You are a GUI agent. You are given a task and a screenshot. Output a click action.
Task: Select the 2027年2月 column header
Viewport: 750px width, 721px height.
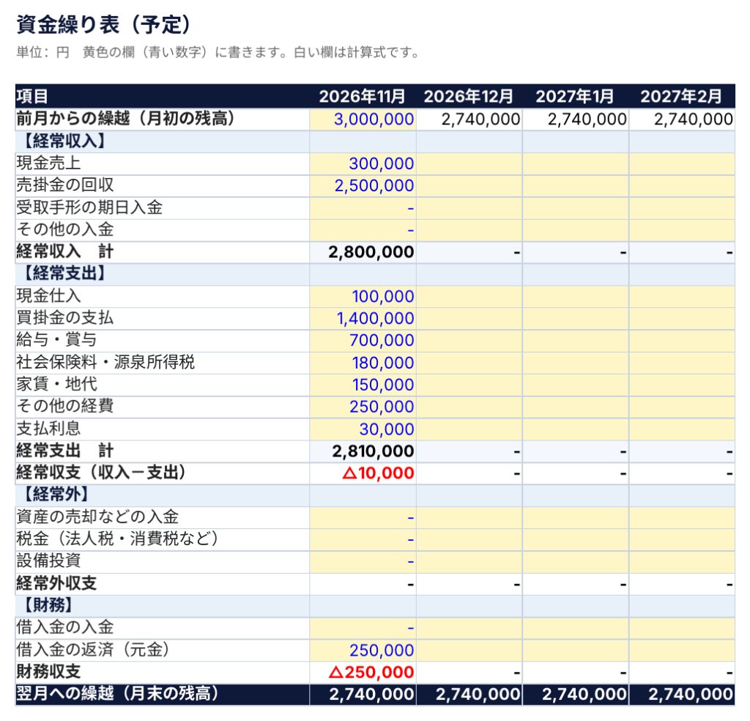coord(681,97)
